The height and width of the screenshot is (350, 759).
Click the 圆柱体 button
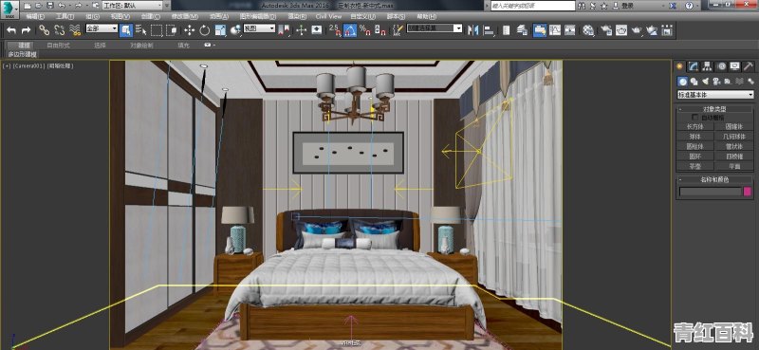(694, 146)
